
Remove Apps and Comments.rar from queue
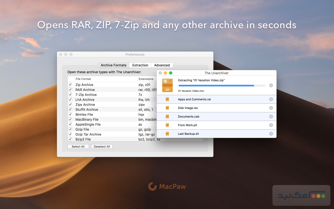(x=271, y=99)
